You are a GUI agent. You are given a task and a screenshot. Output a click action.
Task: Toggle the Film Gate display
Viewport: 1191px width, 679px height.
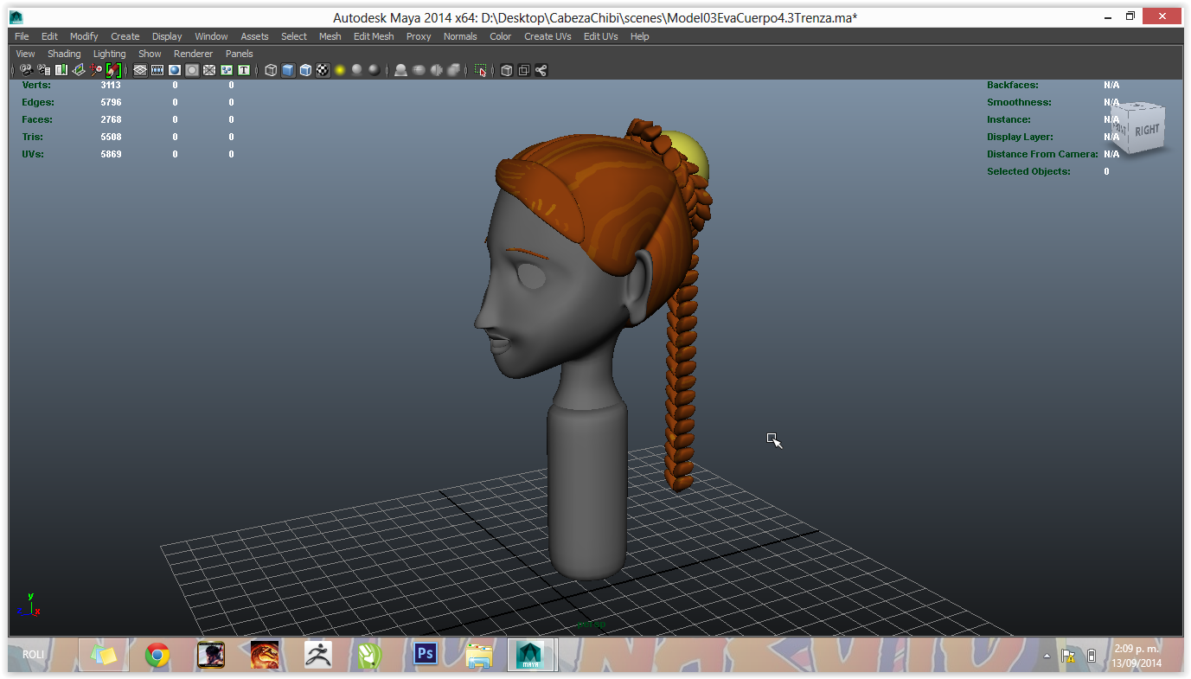point(157,70)
